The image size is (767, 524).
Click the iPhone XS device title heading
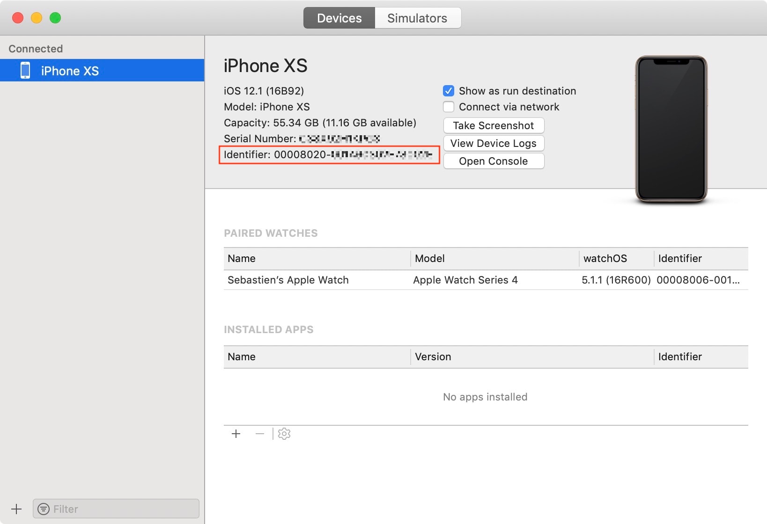[x=265, y=65]
